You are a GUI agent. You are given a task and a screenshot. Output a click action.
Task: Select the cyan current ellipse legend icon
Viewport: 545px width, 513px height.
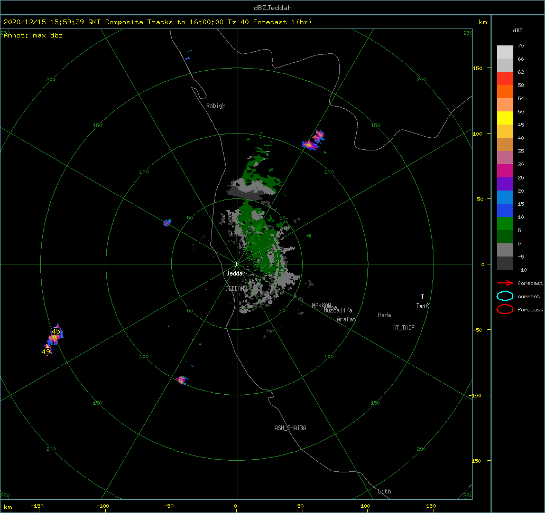[505, 296]
